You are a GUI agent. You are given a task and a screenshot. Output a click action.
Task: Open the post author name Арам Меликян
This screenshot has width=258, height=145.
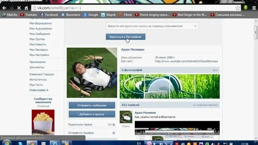(145, 113)
